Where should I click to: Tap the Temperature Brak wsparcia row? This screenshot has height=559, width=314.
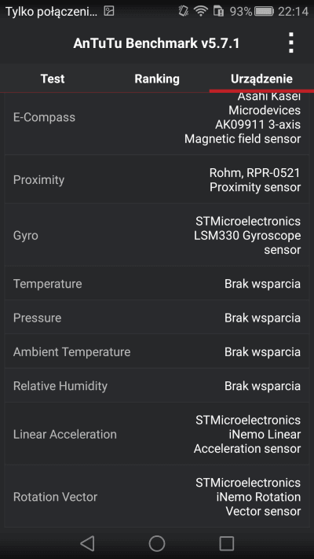click(x=157, y=283)
